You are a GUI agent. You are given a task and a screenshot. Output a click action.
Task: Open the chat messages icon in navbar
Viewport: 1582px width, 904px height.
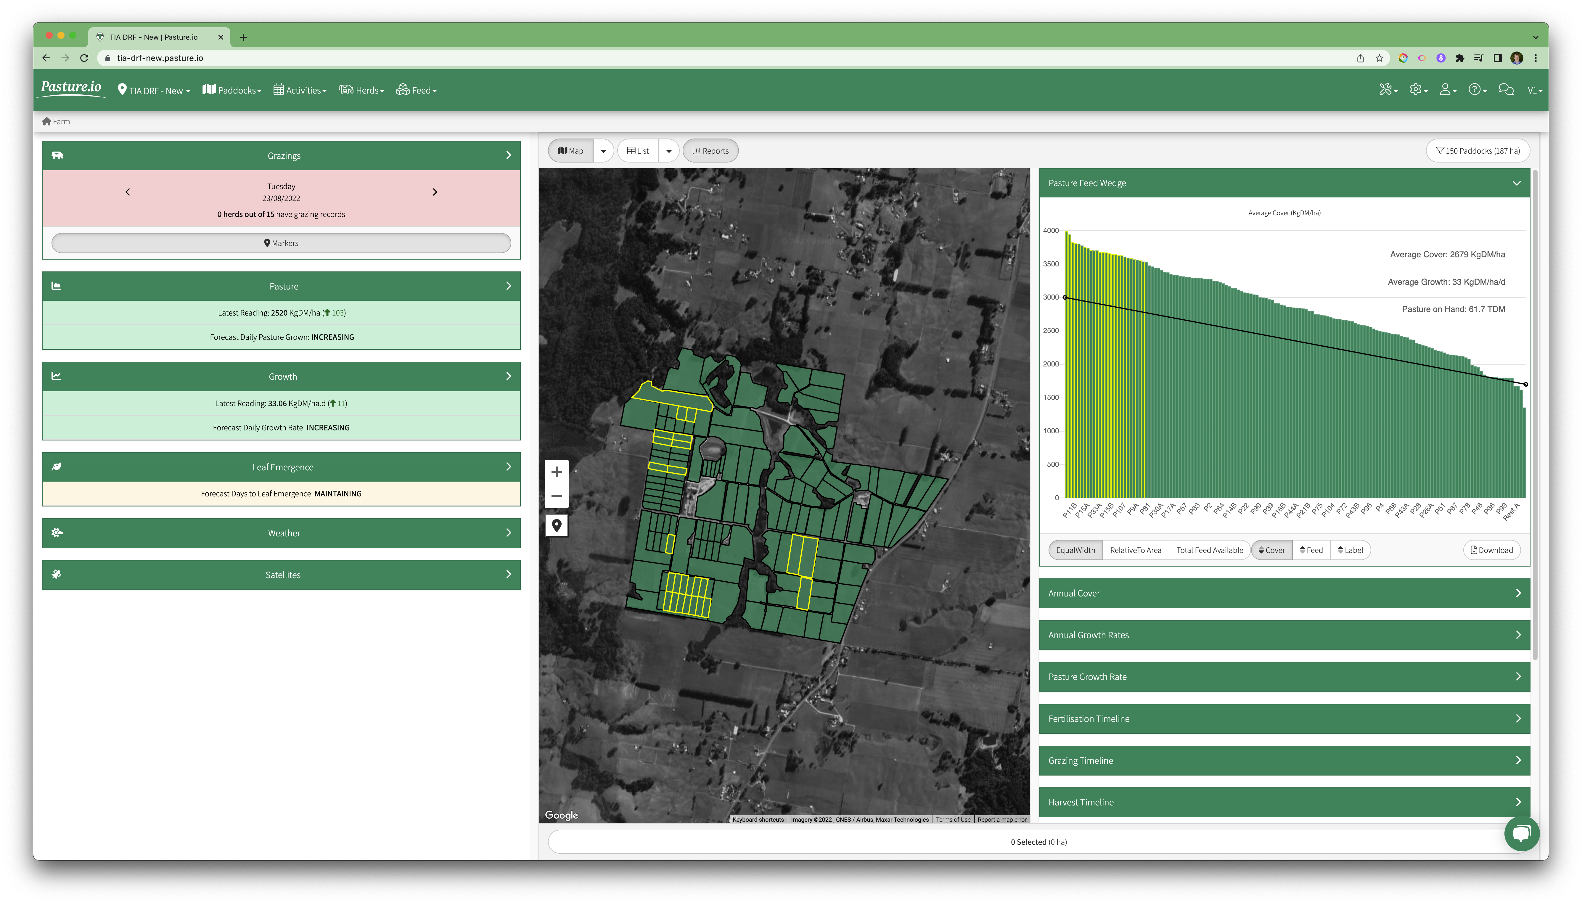click(x=1506, y=90)
